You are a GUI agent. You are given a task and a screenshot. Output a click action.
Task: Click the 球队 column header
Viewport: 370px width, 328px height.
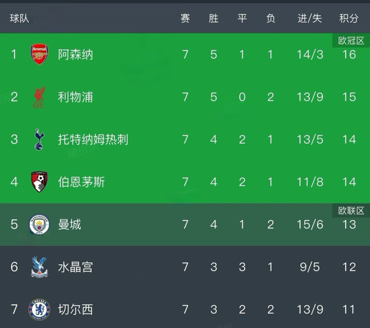[20, 18]
